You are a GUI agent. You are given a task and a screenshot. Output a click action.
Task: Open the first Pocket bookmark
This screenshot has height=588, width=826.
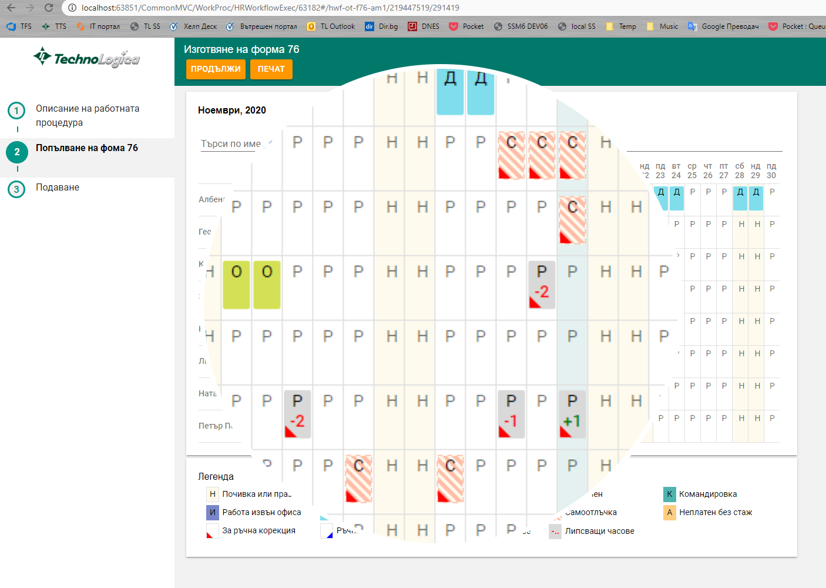click(x=466, y=26)
